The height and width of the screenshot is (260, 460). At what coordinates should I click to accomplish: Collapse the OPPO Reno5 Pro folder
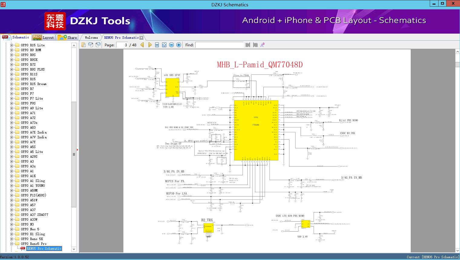click(12, 244)
